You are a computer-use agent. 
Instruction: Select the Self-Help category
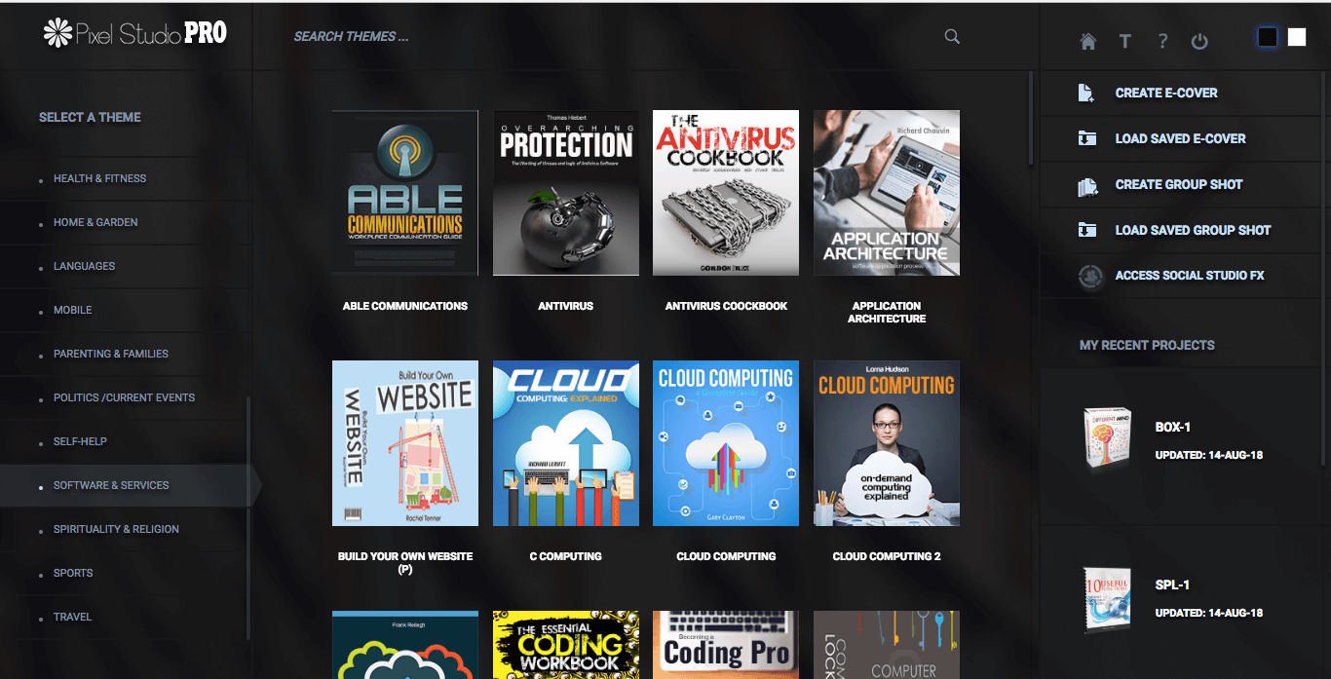pyautogui.click(x=80, y=441)
